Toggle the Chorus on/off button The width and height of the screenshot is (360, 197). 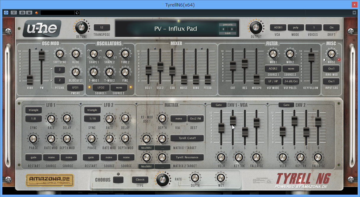coord(118,180)
